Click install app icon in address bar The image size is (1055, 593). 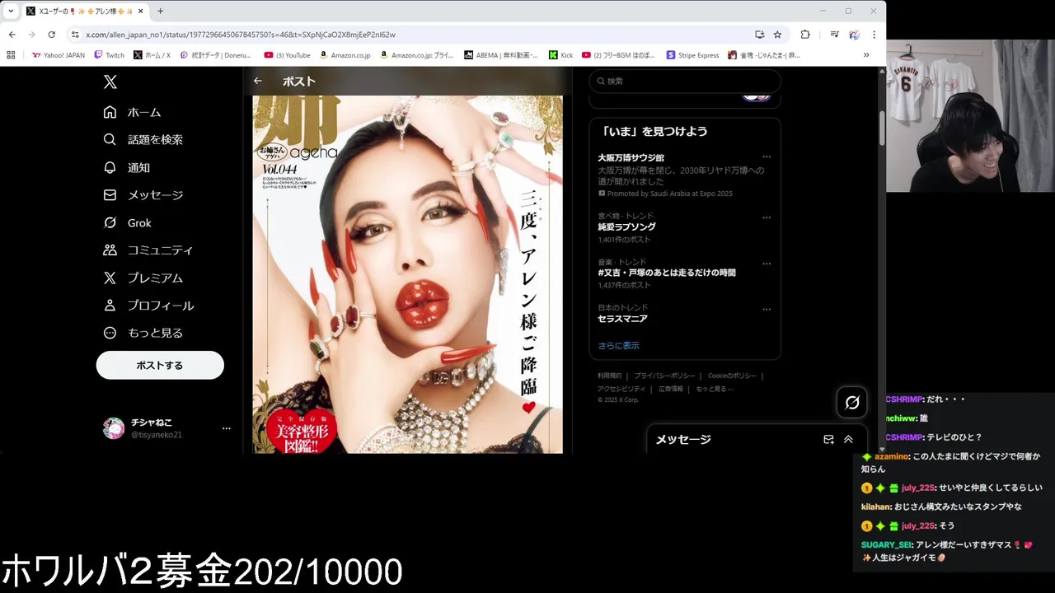point(759,35)
